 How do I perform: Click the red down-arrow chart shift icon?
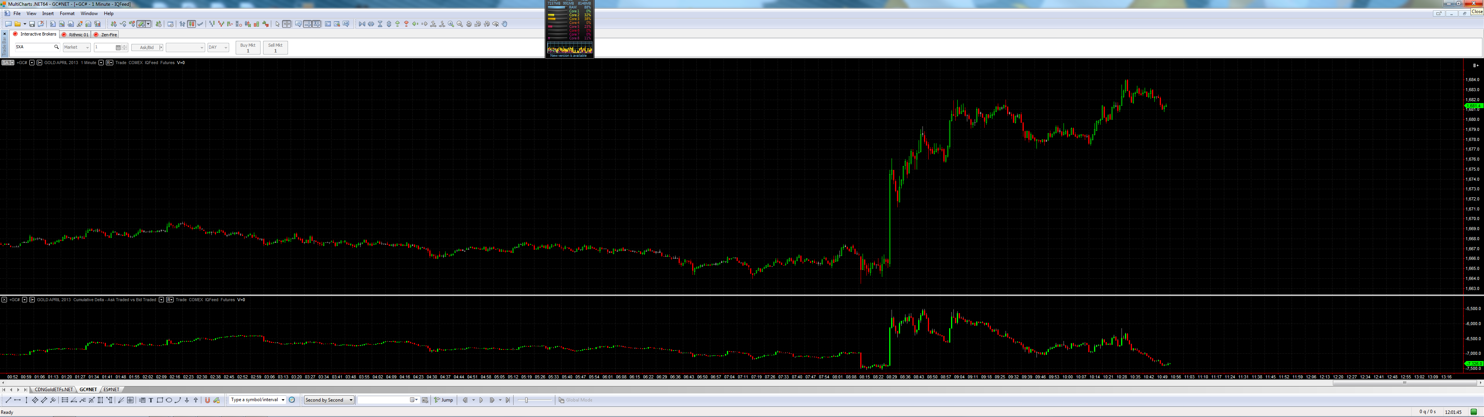pyautogui.click(x=407, y=24)
